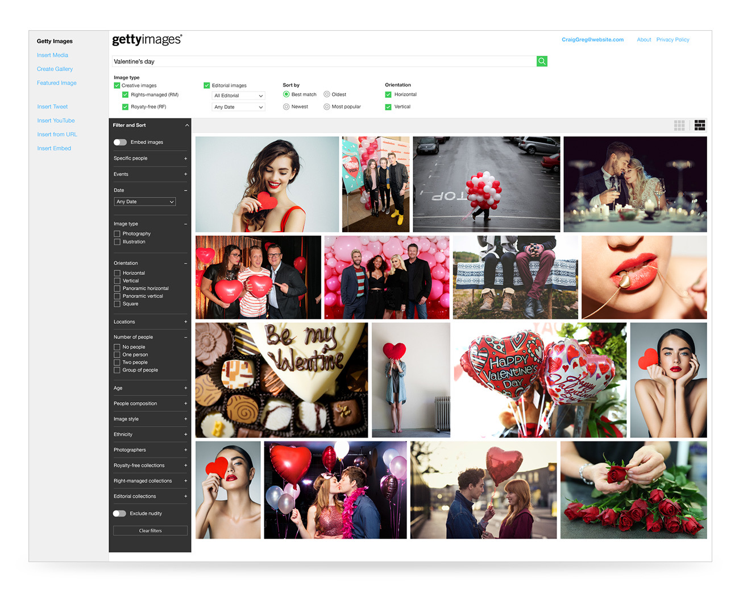
Task: Uncheck the Rights-managed (RM) checkbox
Action: coord(125,95)
